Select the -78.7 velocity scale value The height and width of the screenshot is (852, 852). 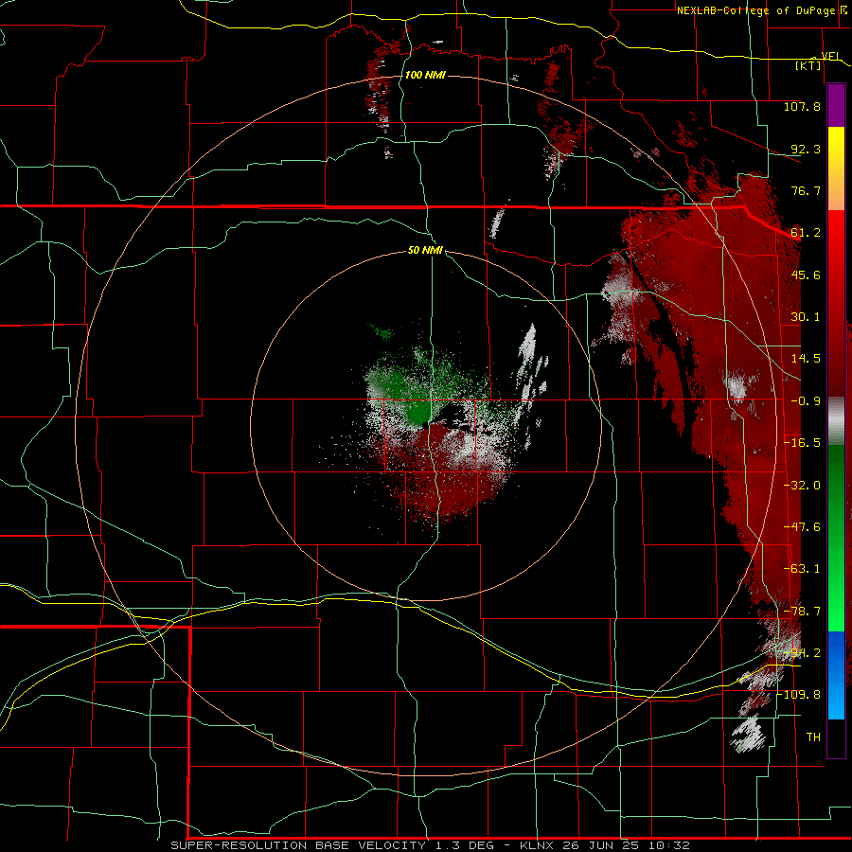[802, 612]
